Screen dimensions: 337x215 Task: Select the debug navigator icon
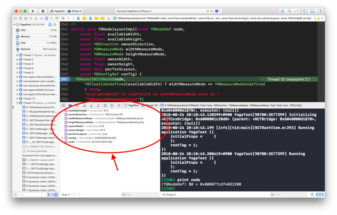coord(46,18)
